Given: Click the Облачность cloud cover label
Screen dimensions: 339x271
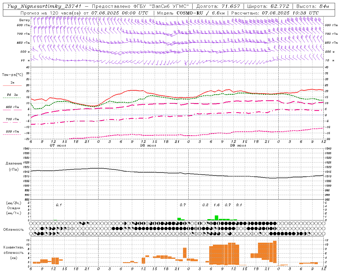Looking at the screenshot, I should (14, 229).
